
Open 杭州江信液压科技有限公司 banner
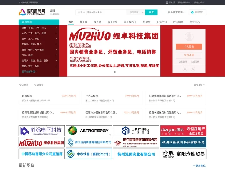pyautogui.click(x=183, y=142)
